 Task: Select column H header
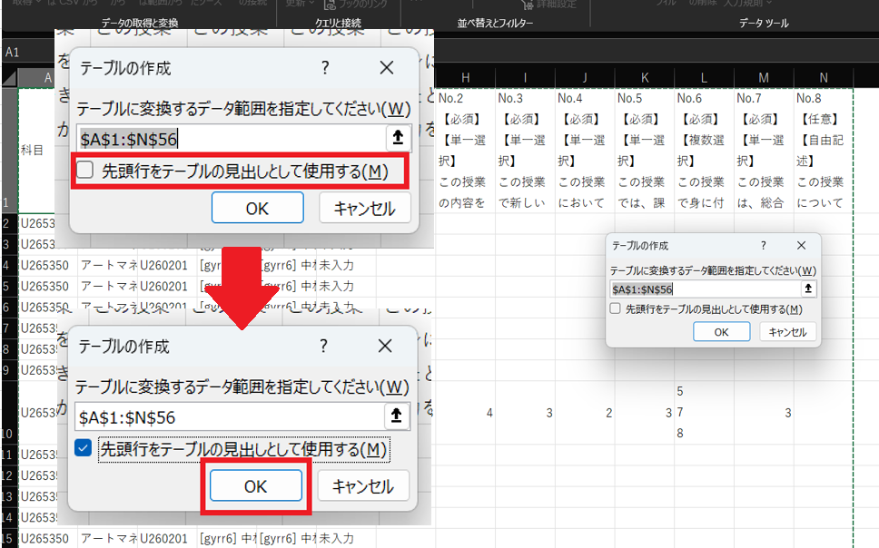click(465, 79)
